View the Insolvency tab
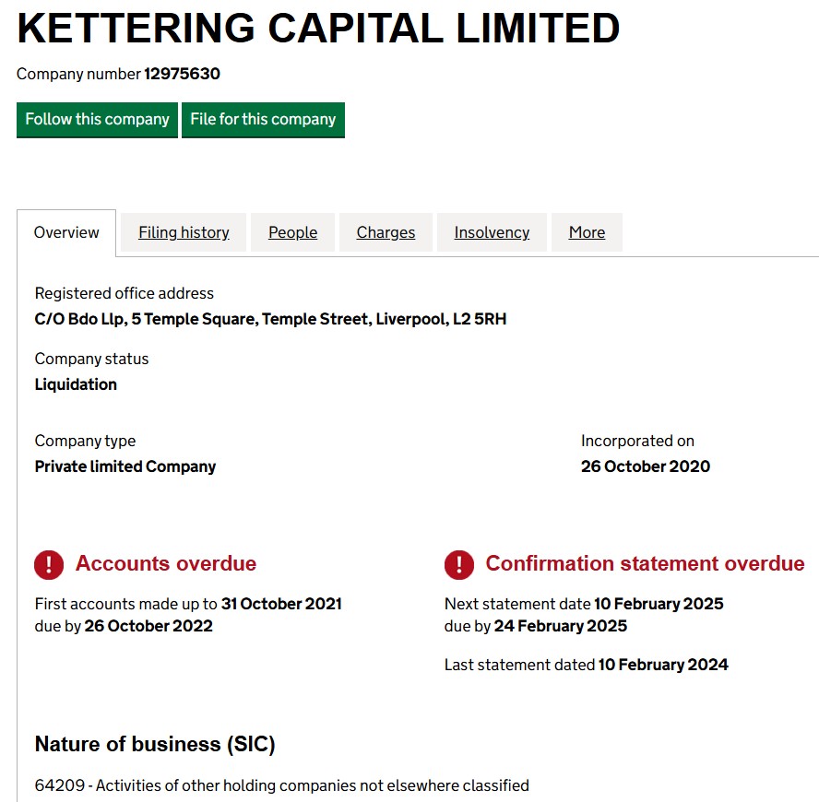819x802 pixels. tap(492, 232)
